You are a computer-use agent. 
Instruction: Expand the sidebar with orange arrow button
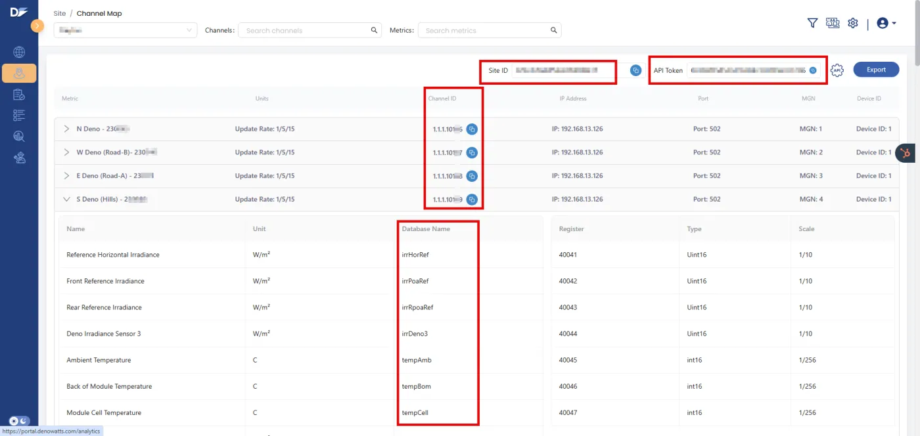point(37,26)
